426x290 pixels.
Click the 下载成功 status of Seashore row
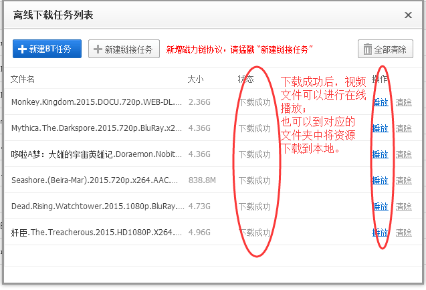(x=255, y=180)
